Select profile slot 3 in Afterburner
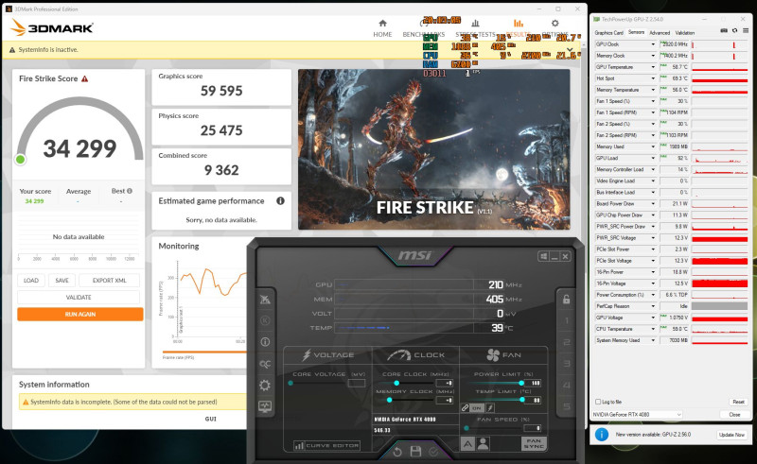The width and height of the screenshot is (757, 464). coord(566,364)
